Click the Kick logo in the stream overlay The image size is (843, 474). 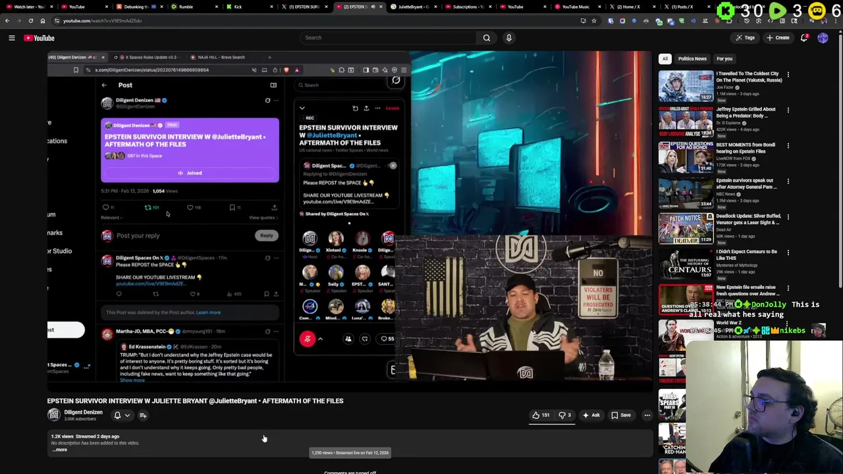[726, 11]
